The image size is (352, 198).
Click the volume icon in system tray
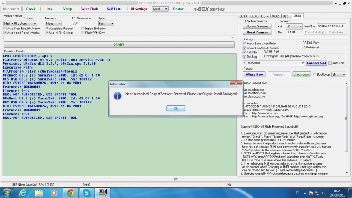click(323, 193)
